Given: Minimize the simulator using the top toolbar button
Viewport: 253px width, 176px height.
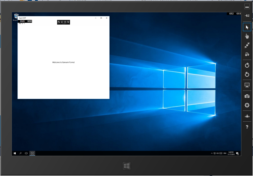Looking at the screenshot, I should 247,7.
